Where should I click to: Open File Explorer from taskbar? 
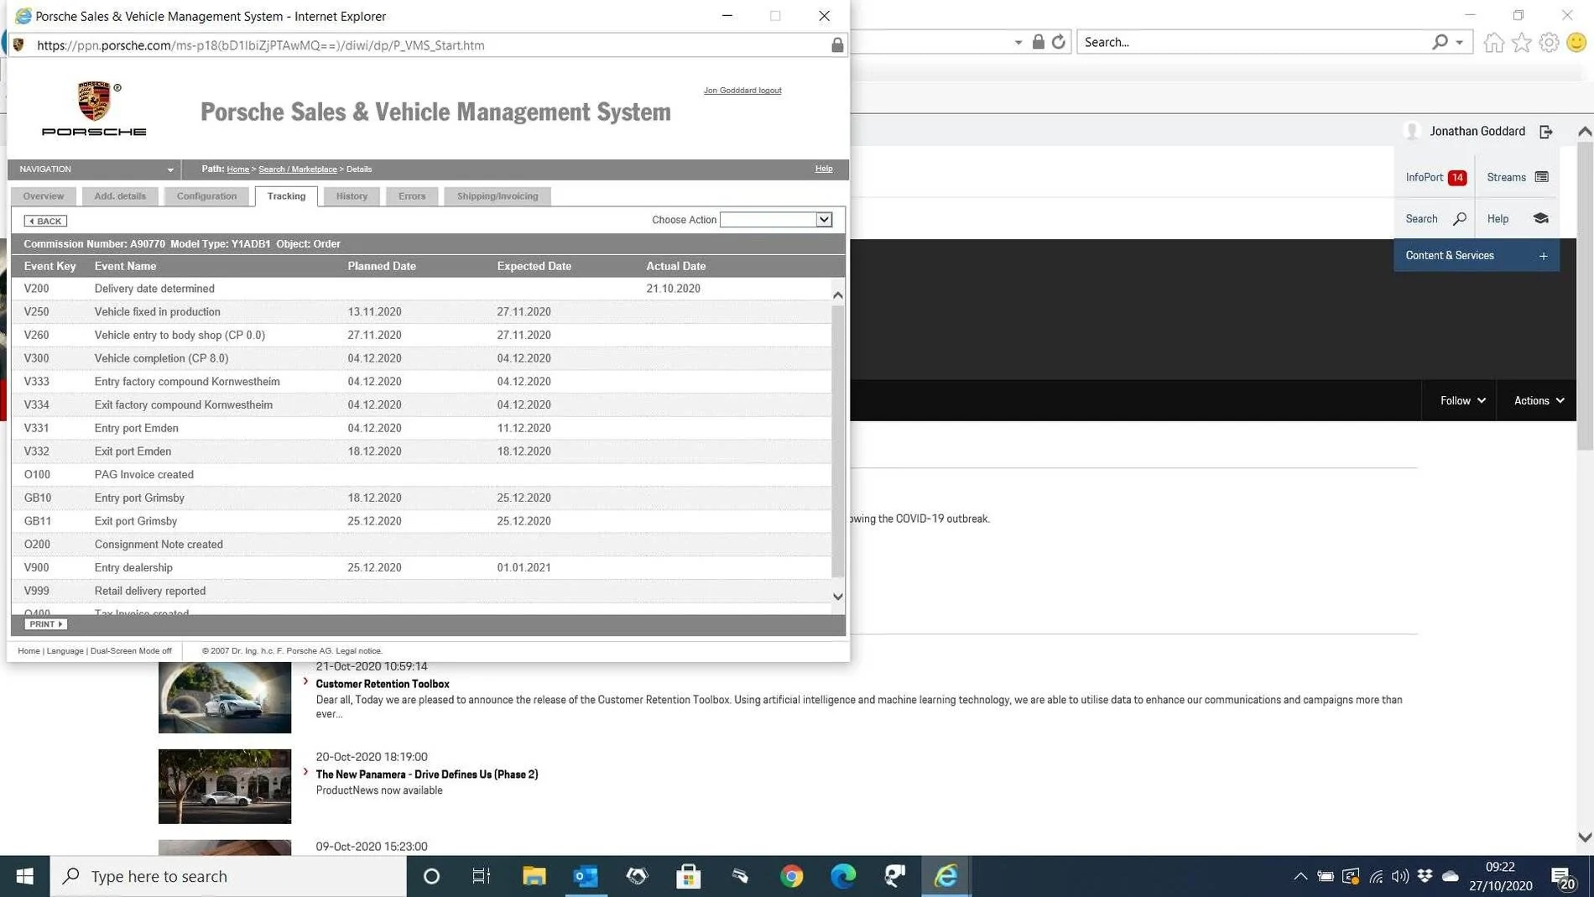coord(534,876)
